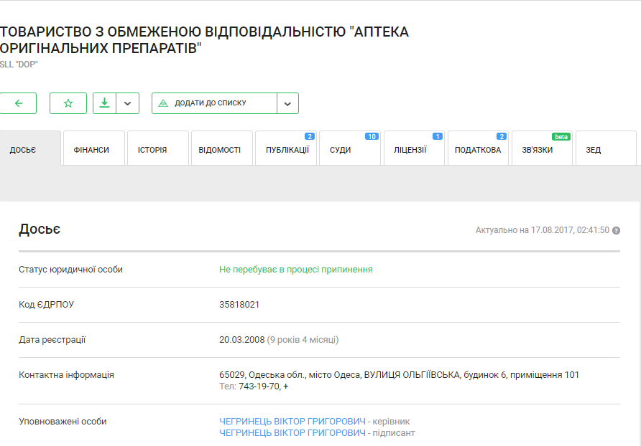
Task: Click the back arrow button
Action: pos(19,103)
